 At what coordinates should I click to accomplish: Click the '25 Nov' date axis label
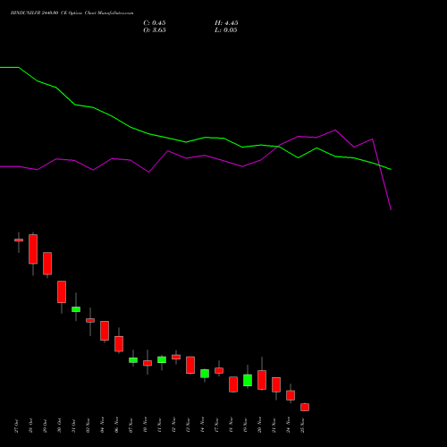tap(302, 426)
